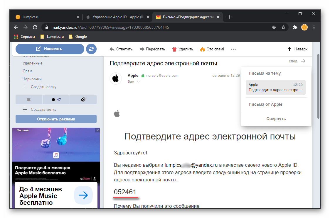Collapse the related letters panel with Свернуть
Viewport: 330px width, 218px height.
click(276, 119)
